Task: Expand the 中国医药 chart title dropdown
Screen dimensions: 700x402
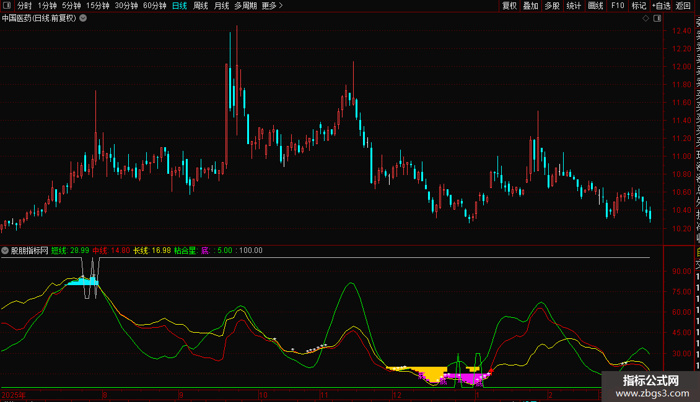Action: pyautogui.click(x=83, y=18)
